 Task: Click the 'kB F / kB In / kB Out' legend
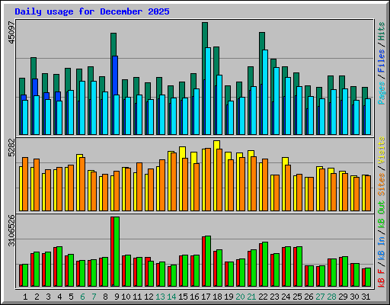[382, 244]
